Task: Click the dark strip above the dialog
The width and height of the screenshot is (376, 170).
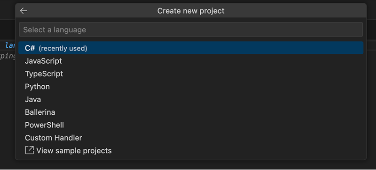Action: click(188, 1)
